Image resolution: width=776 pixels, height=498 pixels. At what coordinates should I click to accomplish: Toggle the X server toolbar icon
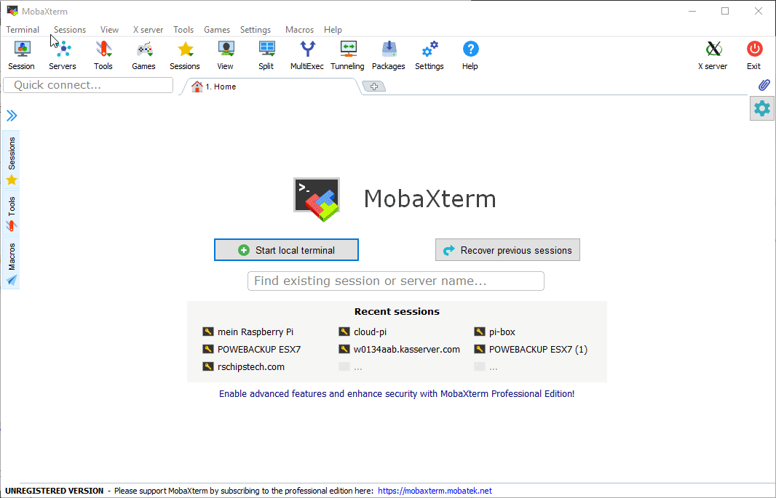tap(713, 55)
